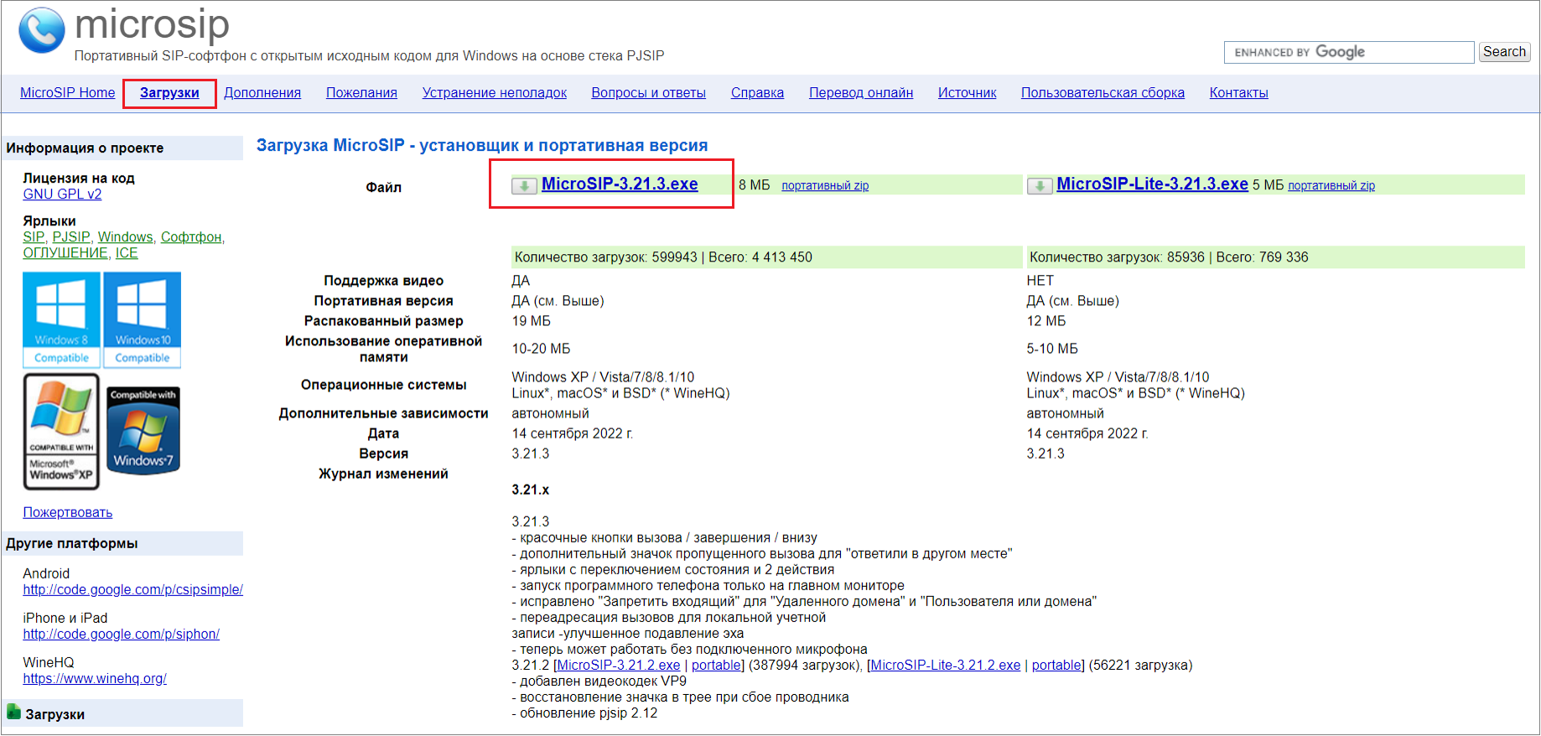1541x736 pixels.
Task: Click the Журнал изменений row label
Action: (384, 474)
